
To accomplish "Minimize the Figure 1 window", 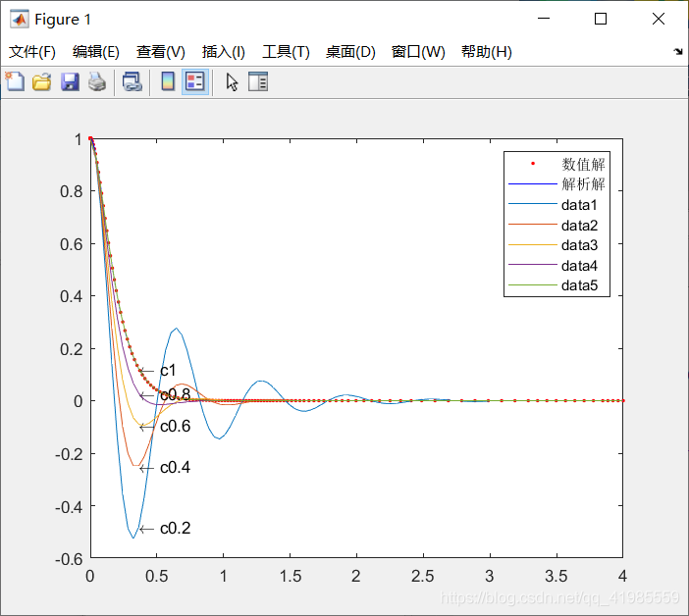I will pyautogui.click(x=544, y=19).
